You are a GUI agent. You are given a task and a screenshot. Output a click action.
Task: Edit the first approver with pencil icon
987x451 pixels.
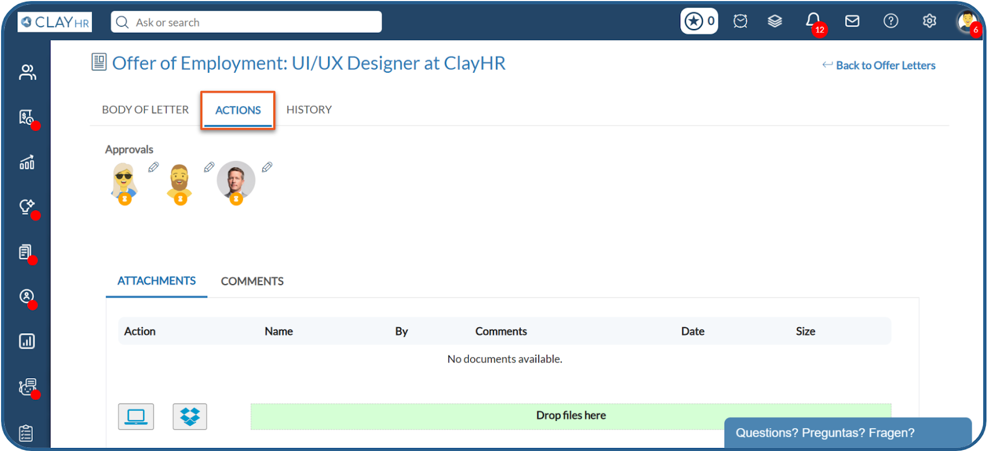(x=154, y=167)
